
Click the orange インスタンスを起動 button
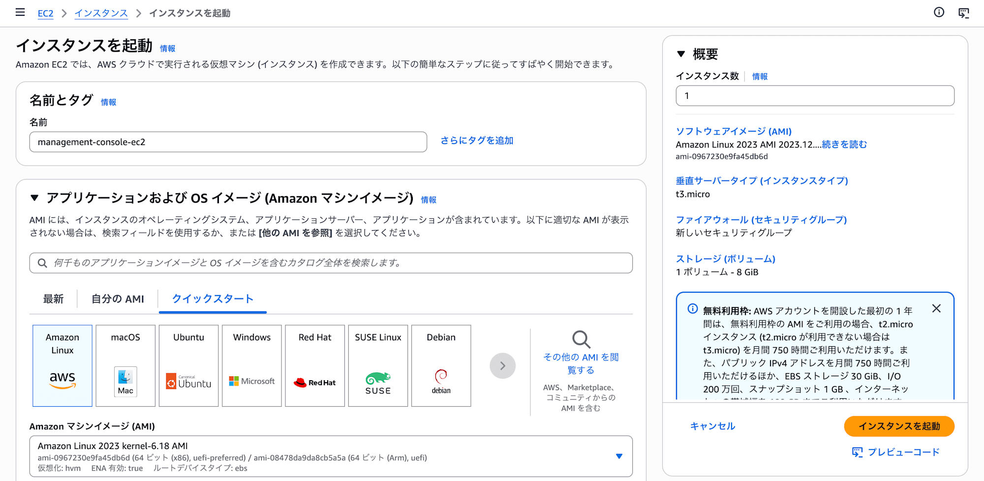[899, 426]
